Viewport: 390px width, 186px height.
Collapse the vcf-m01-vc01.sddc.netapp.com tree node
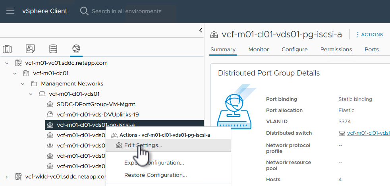7,63
